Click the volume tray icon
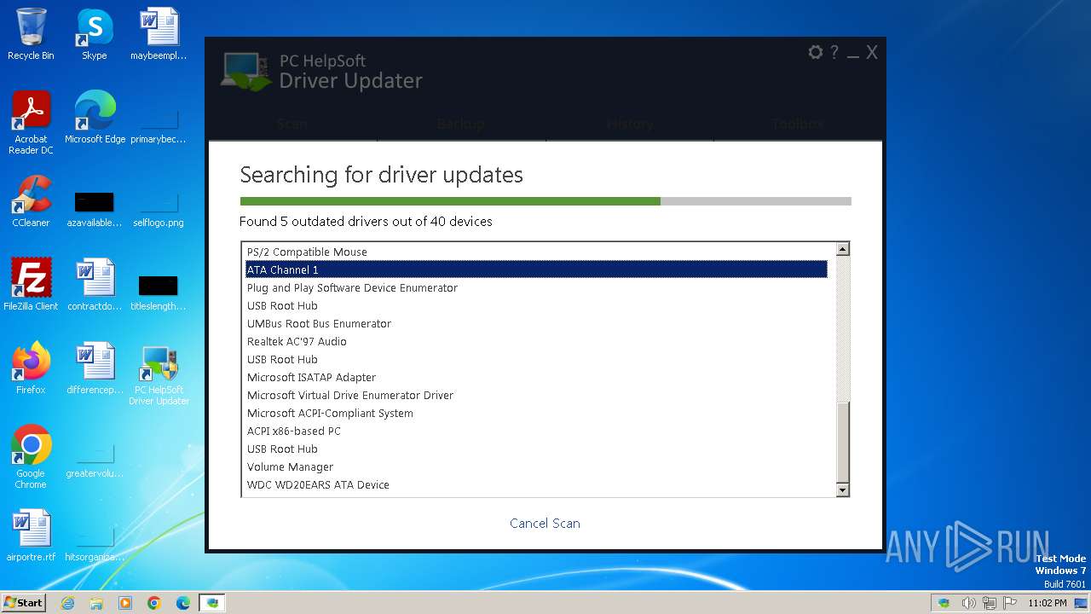 968,603
